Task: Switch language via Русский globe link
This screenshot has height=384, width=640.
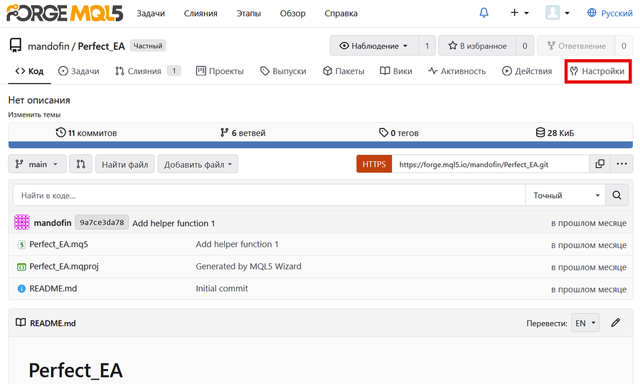Action: 610,13
